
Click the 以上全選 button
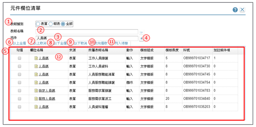19,43
